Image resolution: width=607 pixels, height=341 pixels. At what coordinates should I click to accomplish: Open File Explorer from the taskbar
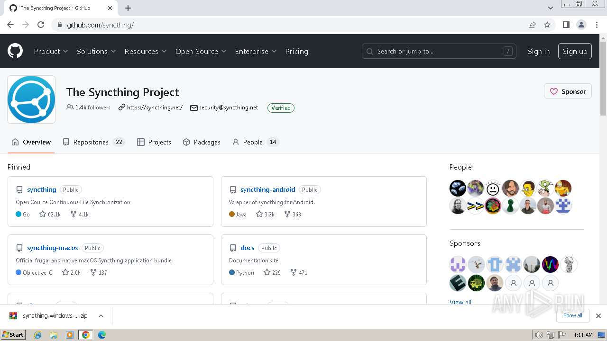[x=54, y=335]
